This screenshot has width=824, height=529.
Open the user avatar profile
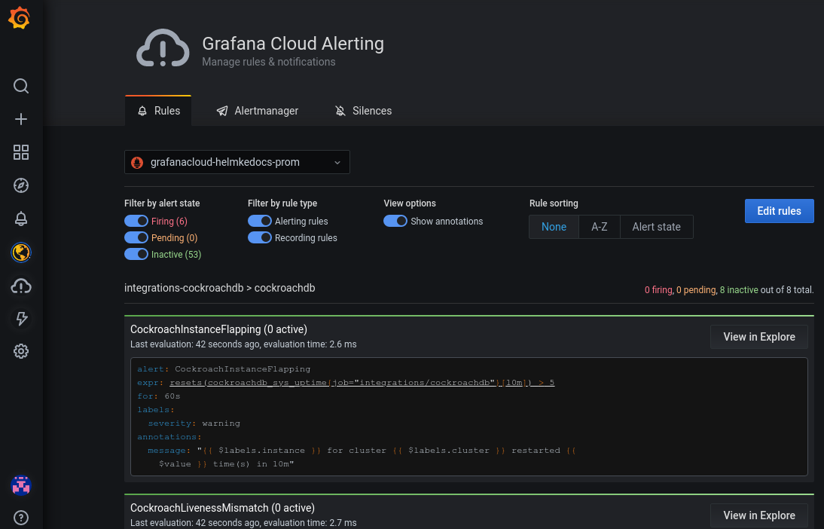tap(21, 485)
